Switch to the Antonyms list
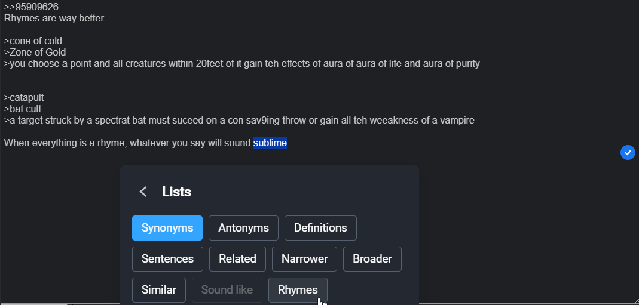Image resolution: width=639 pixels, height=305 pixels. pos(243,228)
